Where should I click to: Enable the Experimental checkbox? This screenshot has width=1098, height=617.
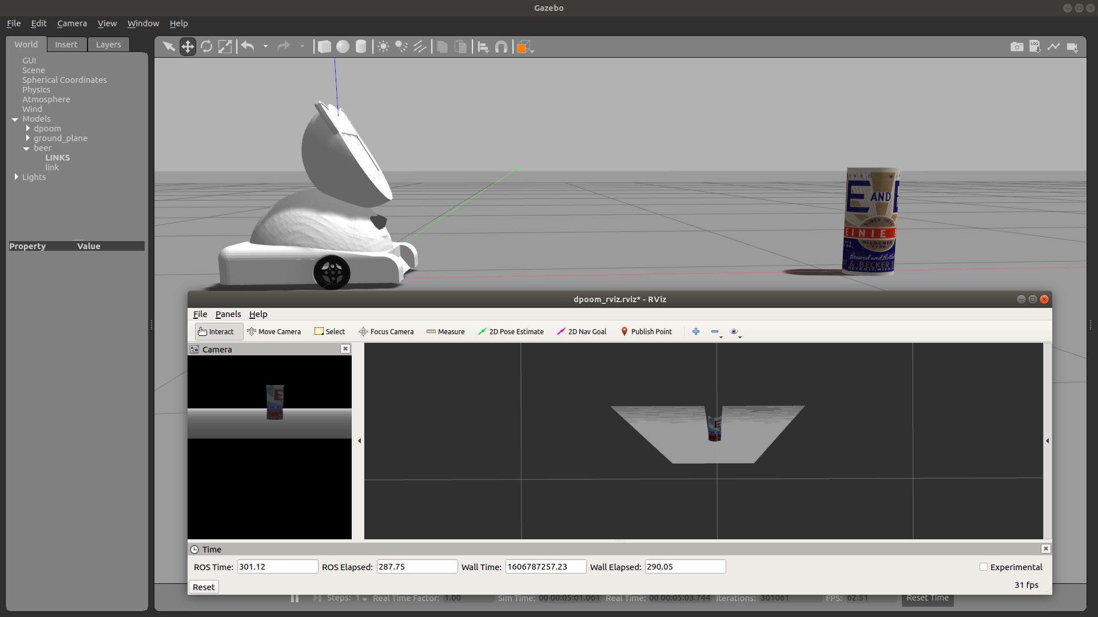click(984, 567)
